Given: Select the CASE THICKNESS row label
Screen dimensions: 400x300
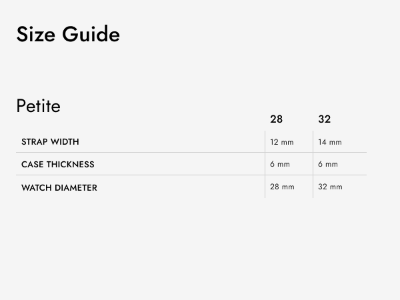Looking at the screenshot, I should [58, 165].
